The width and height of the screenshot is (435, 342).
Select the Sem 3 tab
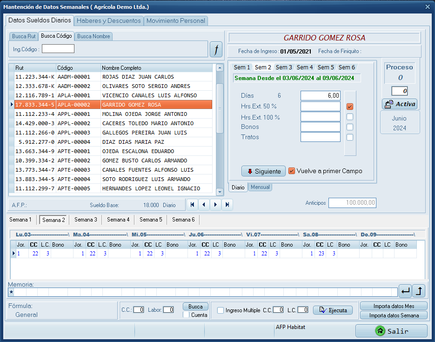click(x=284, y=67)
